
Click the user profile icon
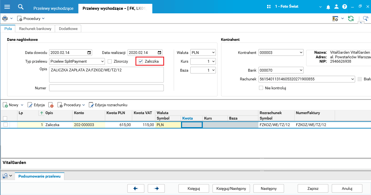(336, 7)
